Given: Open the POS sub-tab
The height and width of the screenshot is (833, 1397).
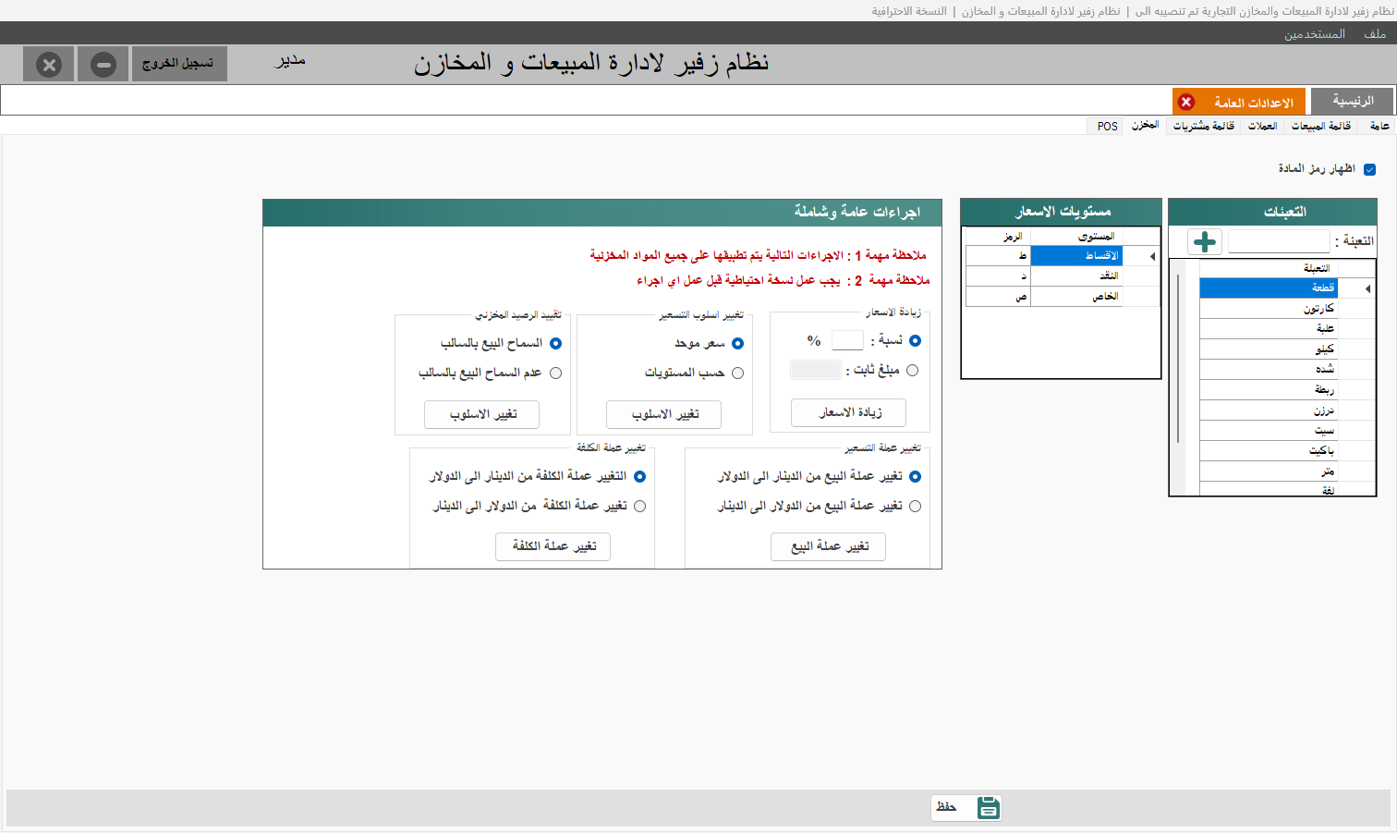Looking at the screenshot, I should (x=1107, y=126).
